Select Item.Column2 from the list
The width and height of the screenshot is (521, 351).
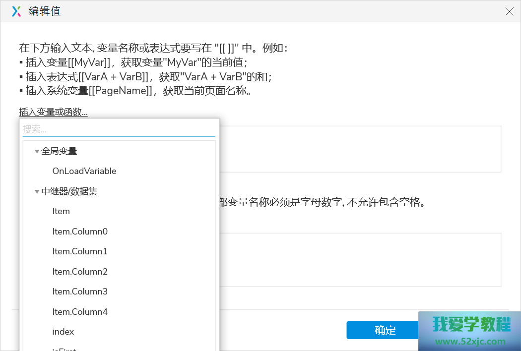tap(80, 272)
